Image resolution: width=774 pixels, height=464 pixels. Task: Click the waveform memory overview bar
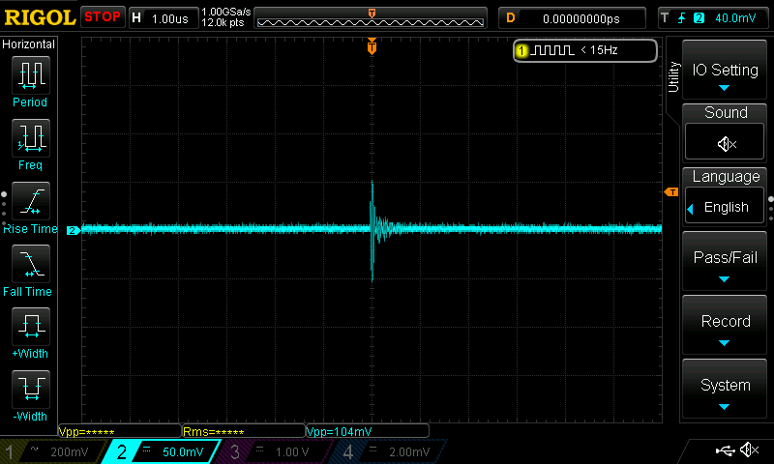point(371,18)
